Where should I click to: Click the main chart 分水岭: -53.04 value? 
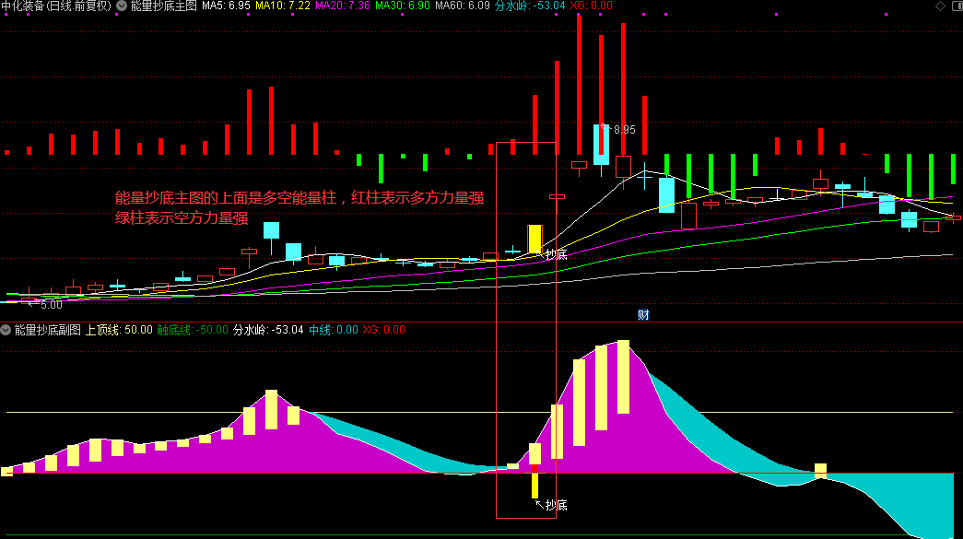(x=530, y=6)
